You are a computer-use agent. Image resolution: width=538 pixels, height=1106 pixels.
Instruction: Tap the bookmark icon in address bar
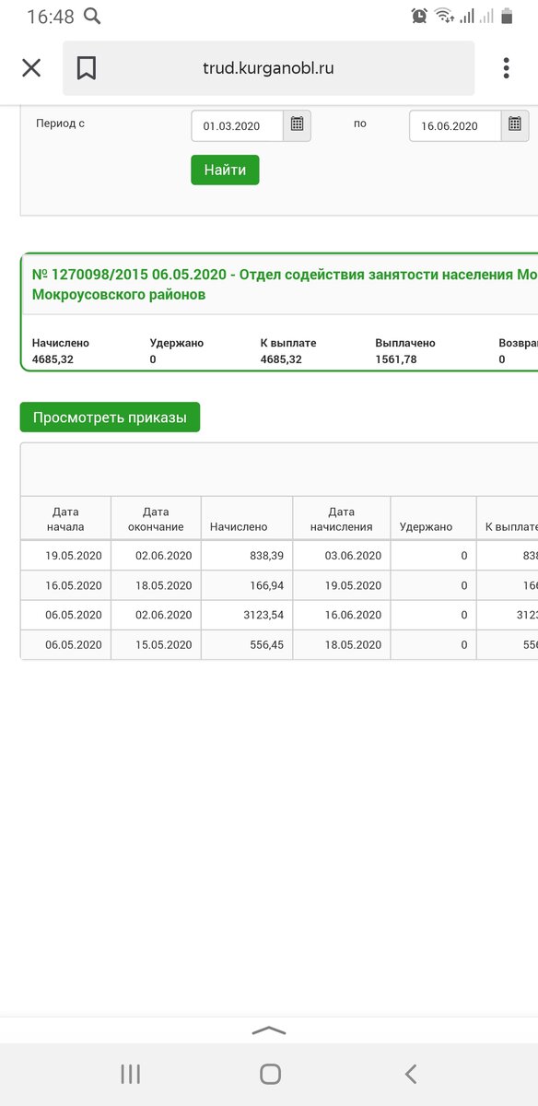(87, 68)
